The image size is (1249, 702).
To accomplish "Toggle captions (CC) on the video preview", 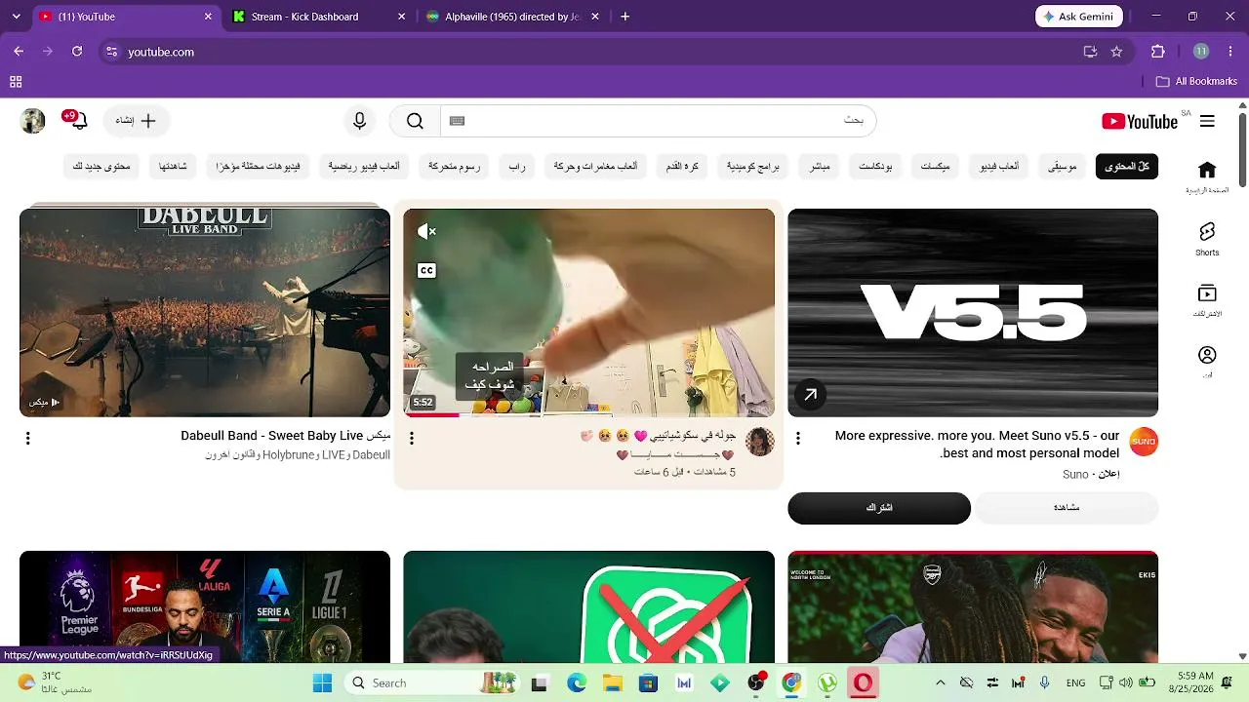I will coord(426,270).
